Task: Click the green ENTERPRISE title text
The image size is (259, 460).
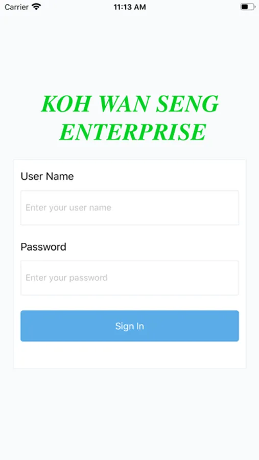Action: 133,132
